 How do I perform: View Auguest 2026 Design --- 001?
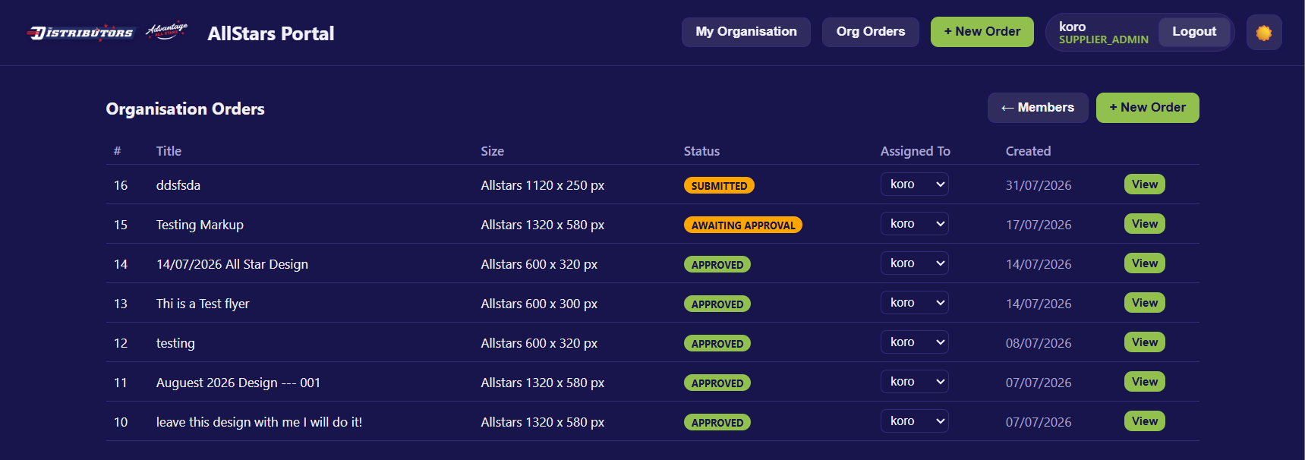(x=1145, y=382)
